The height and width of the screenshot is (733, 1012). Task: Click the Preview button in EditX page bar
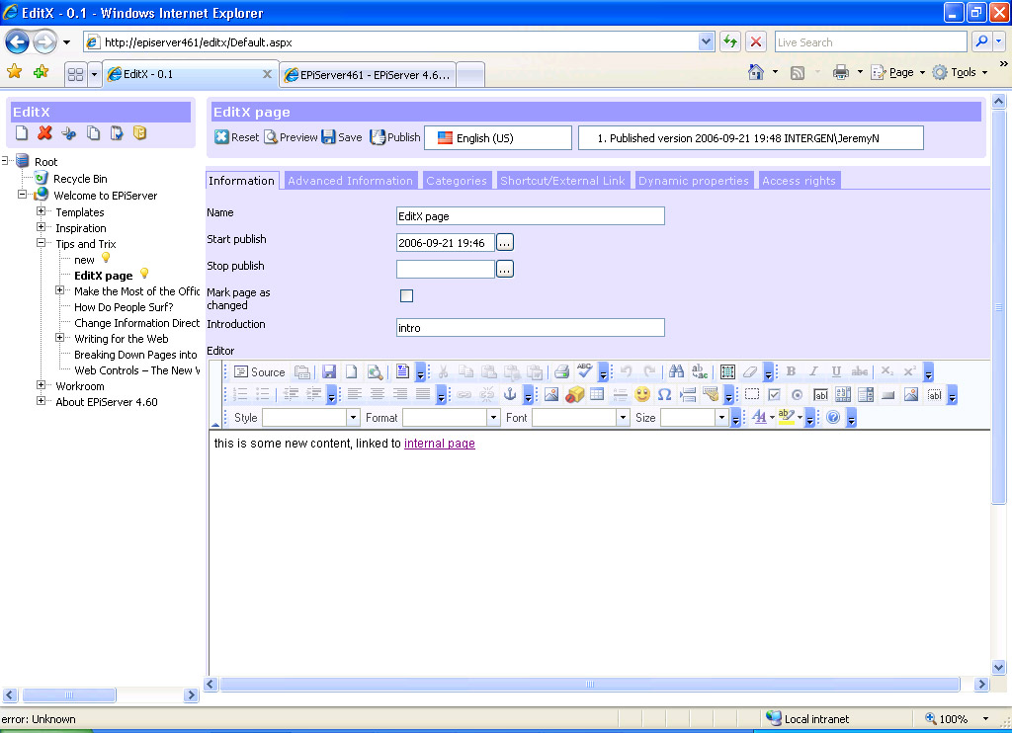[x=292, y=137]
